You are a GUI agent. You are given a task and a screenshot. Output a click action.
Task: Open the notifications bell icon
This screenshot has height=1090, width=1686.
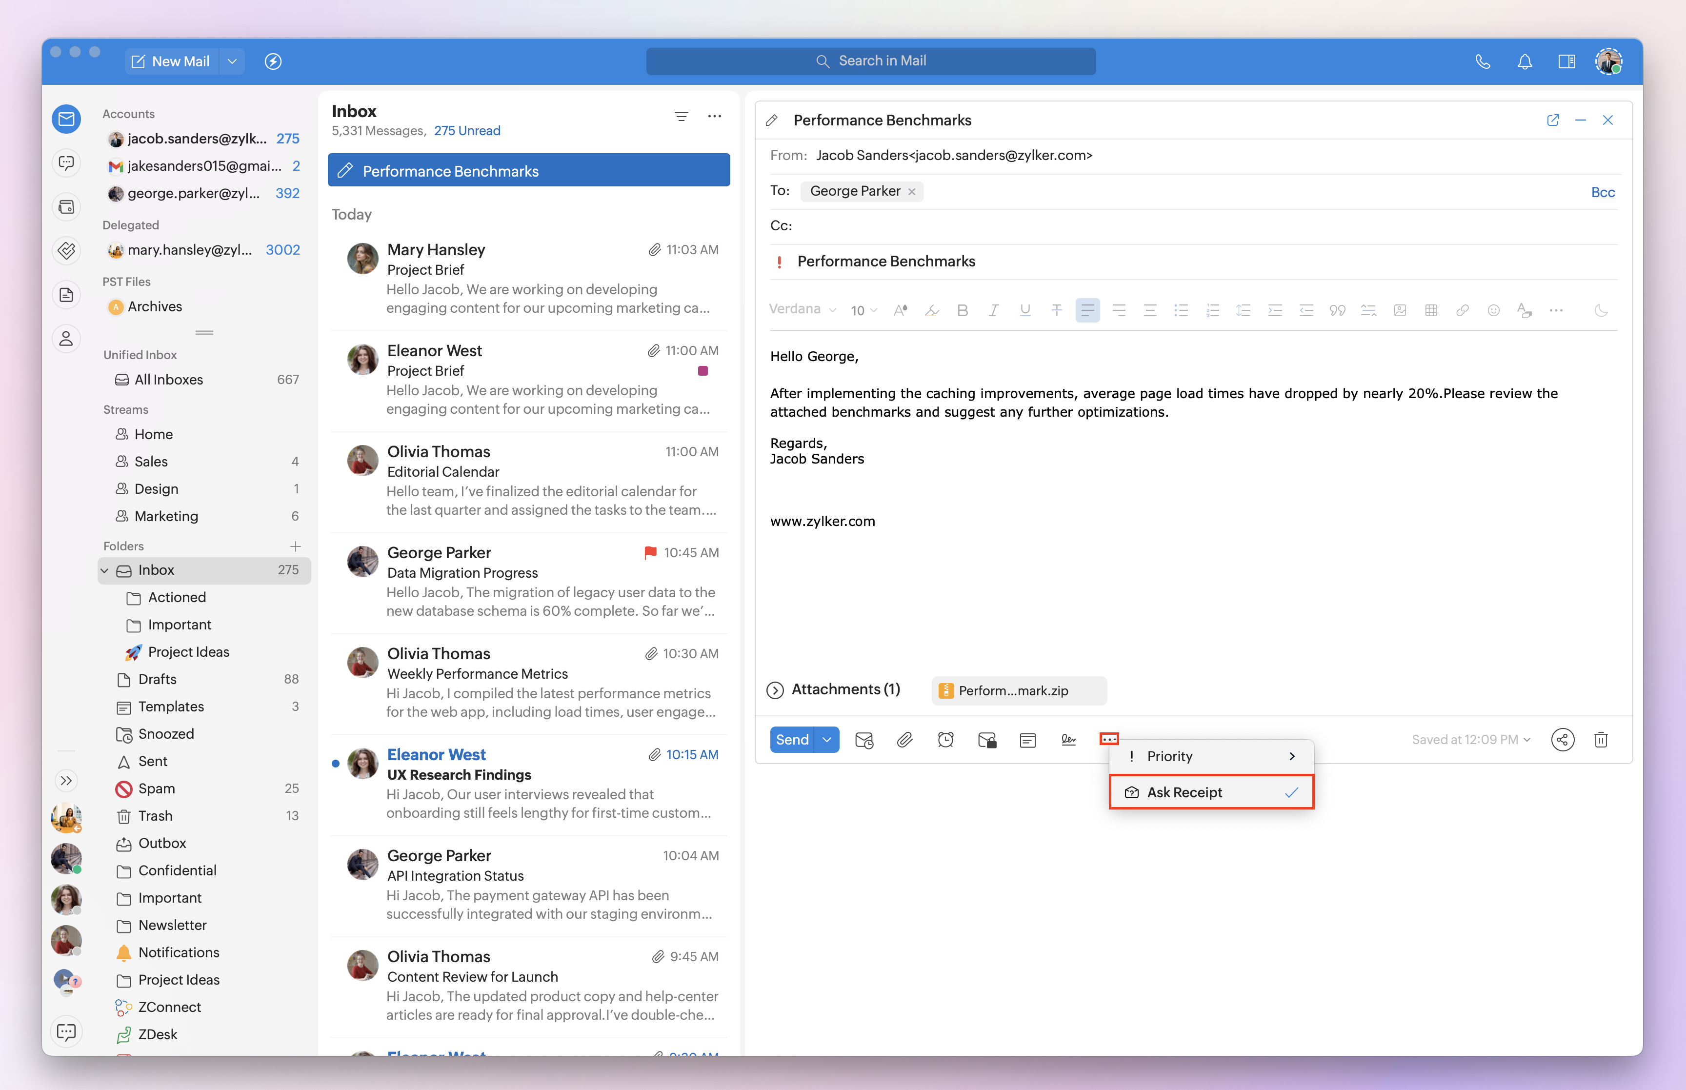1524,61
